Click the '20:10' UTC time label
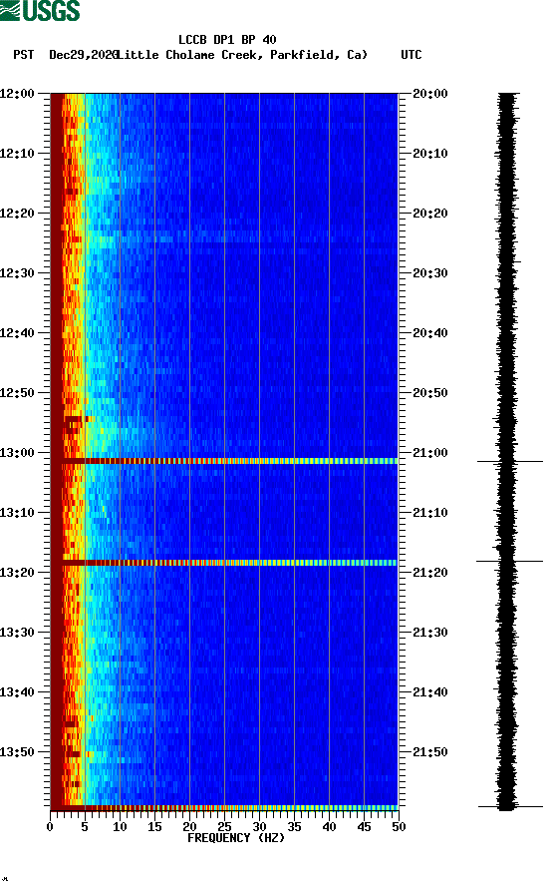 430,154
